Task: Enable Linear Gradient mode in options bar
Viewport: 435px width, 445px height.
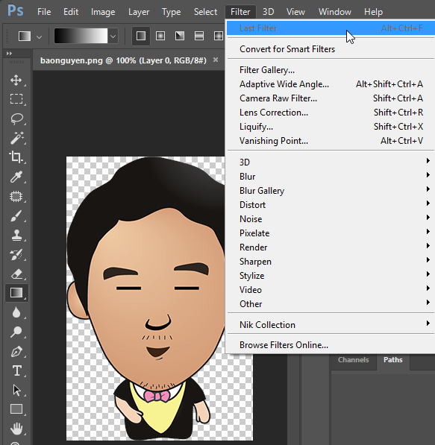Action: (141, 36)
